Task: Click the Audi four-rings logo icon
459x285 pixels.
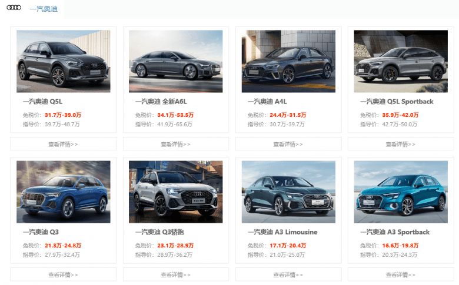Action: (14, 8)
